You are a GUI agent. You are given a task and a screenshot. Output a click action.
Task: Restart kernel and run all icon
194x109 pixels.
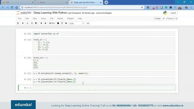(x=66, y=23)
